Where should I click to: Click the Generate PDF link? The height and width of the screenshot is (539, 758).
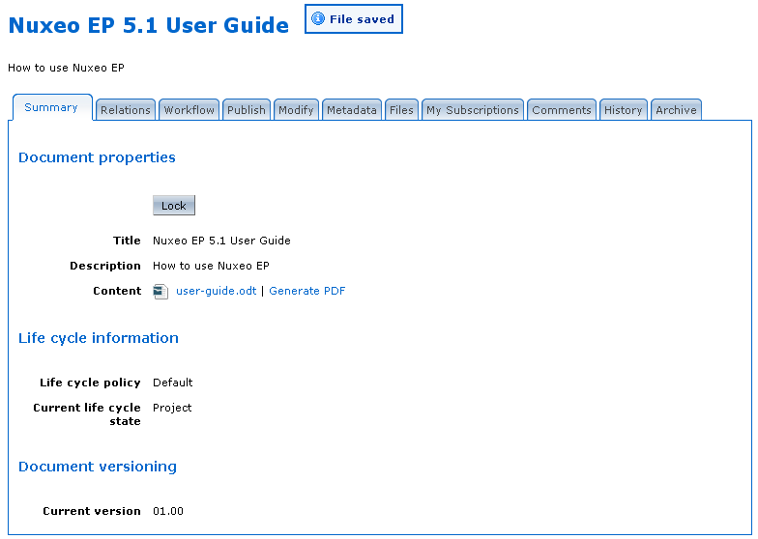[307, 291]
